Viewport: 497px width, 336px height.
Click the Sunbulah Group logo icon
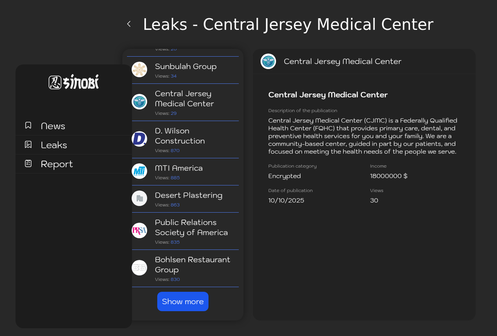[139, 69]
